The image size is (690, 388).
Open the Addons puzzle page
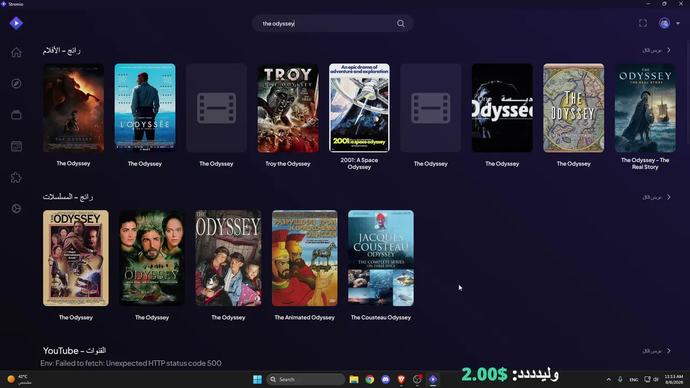tap(16, 177)
